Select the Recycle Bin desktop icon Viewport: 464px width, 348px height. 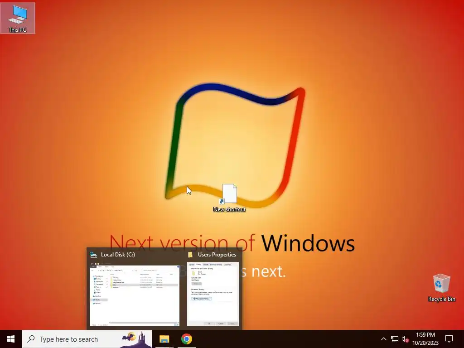tap(441, 288)
